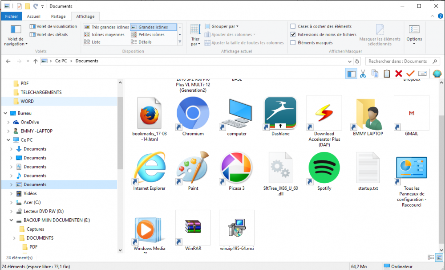The height and width of the screenshot is (270, 445).
Task: Select the startup.txt file
Action: (368, 168)
